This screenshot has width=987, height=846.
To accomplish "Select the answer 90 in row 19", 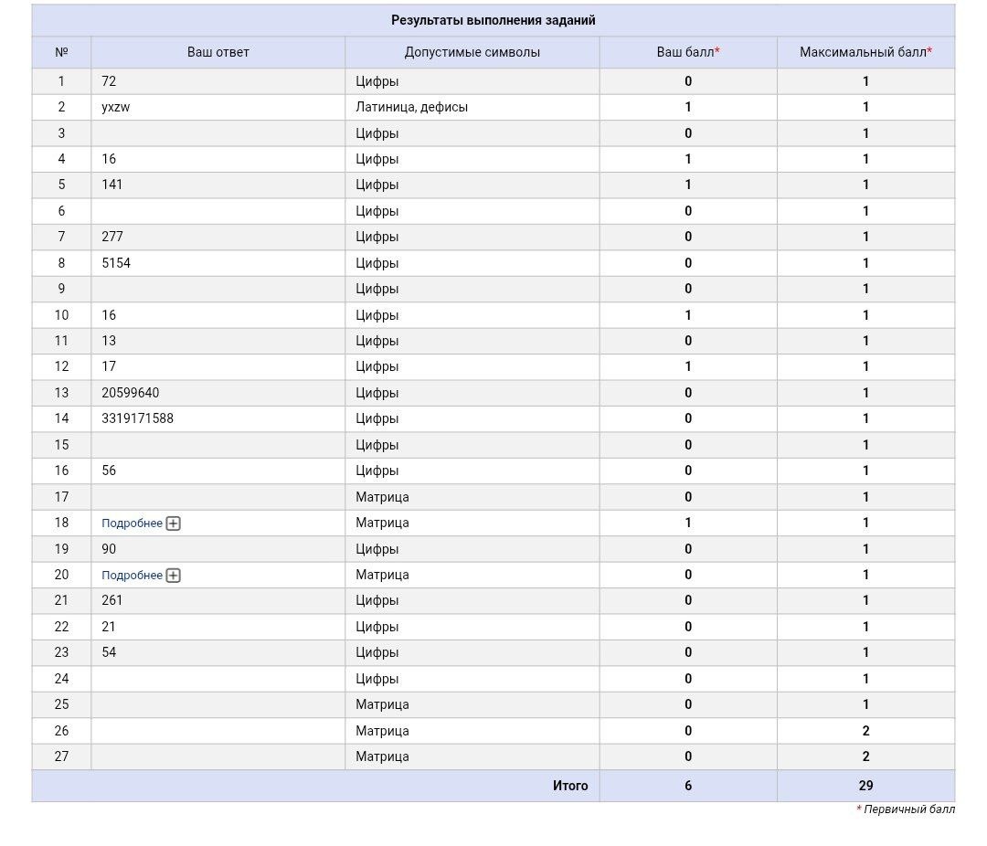I will 109,549.
